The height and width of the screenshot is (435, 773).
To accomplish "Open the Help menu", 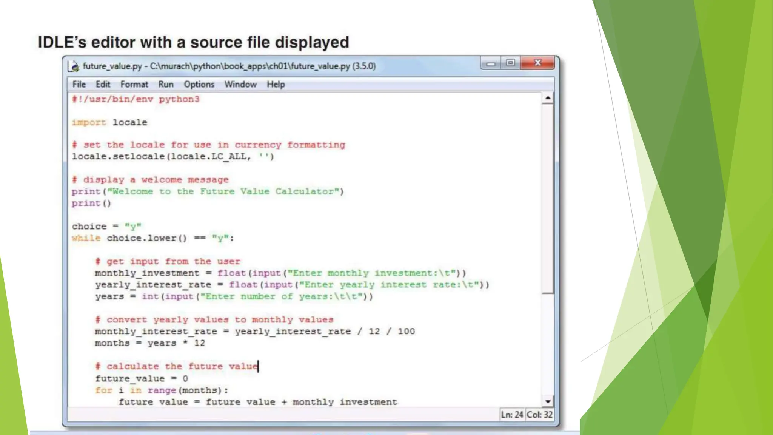I will click(x=276, y=85).
